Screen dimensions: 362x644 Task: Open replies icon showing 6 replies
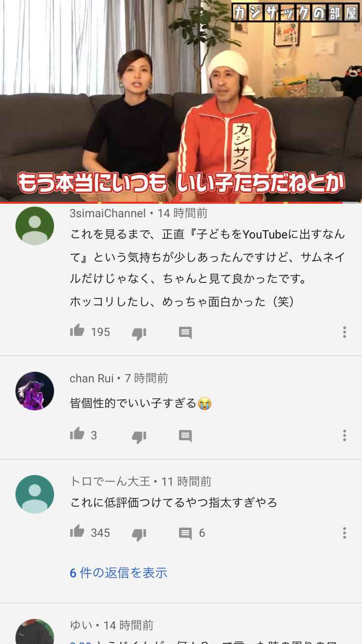coord(185,533)
